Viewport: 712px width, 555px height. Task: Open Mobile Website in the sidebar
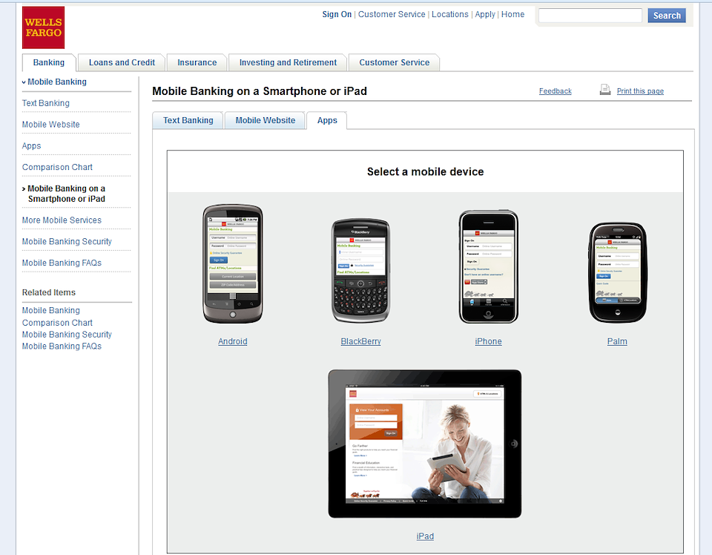pos(51,125)
